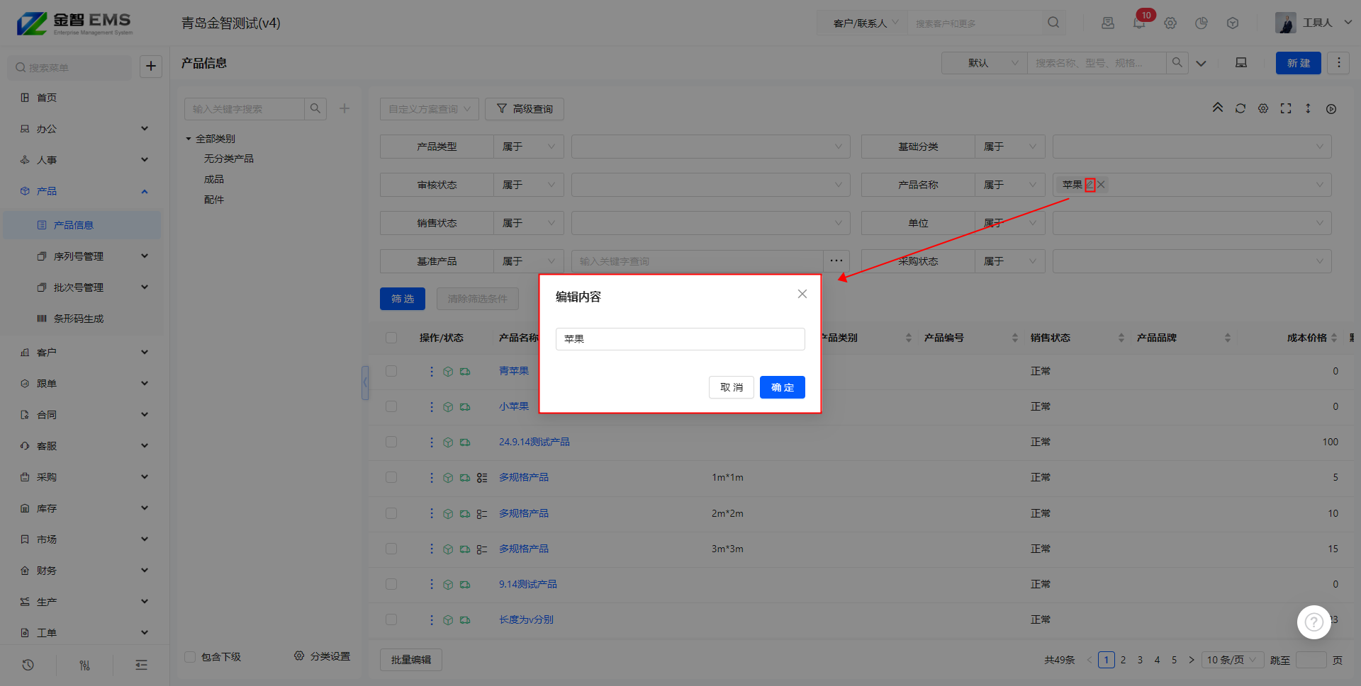Screen dimensions: 1361x686
Task: Open the more options vertical dots beside 新建
Action: point(1338,63)
